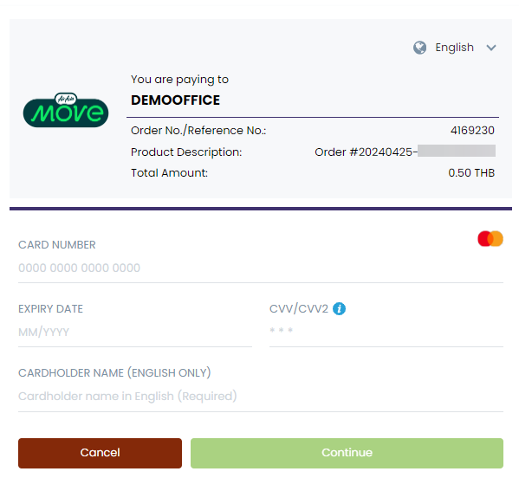Cancel the payment
The image size is (519, 478).
[x=100, y=453]
